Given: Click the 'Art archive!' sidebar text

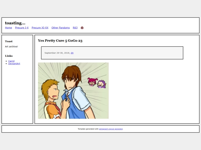Looking at the screenshot, I should click(12, 47).
